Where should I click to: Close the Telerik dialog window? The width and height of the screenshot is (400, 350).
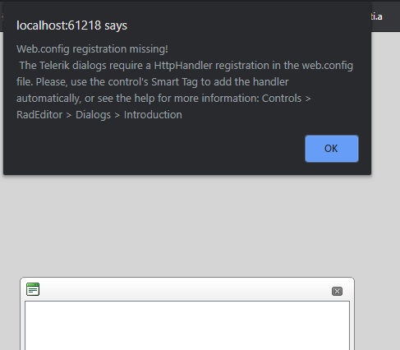337,291
